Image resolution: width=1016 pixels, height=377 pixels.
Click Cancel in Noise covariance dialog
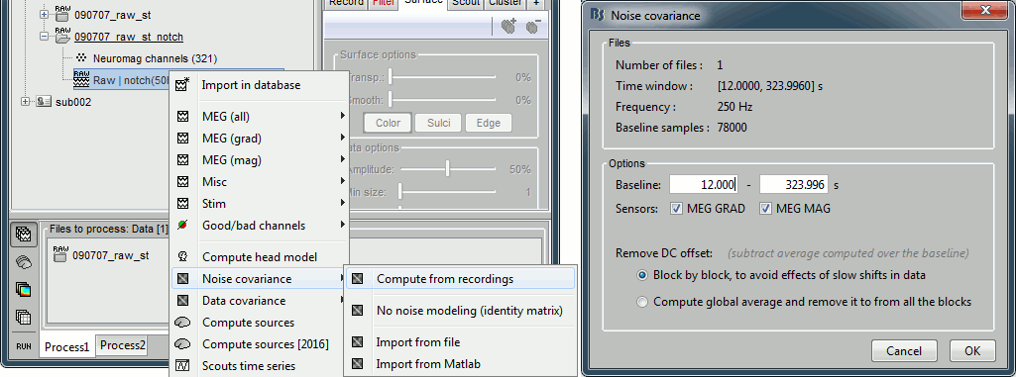click(904, 351)
